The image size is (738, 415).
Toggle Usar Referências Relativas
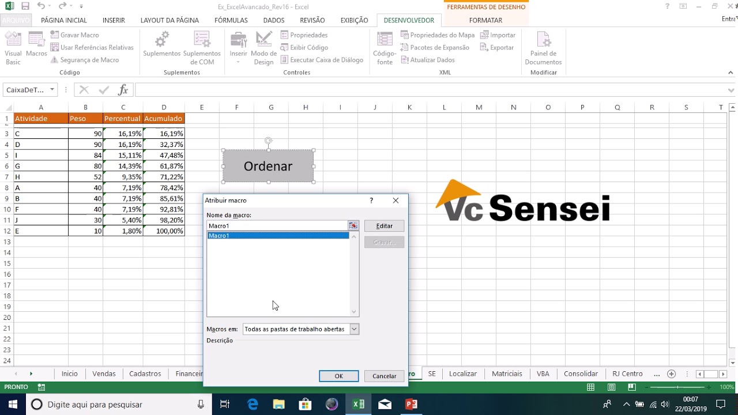92,47
